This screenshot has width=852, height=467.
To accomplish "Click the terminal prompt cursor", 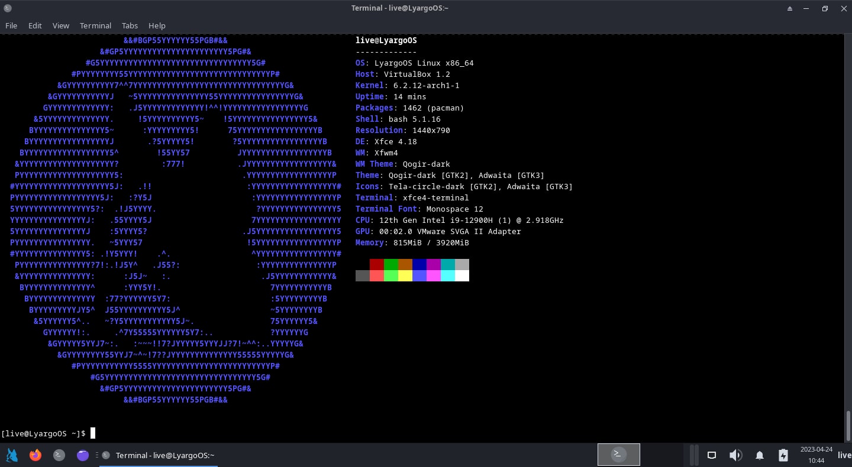I will point(93,433).
